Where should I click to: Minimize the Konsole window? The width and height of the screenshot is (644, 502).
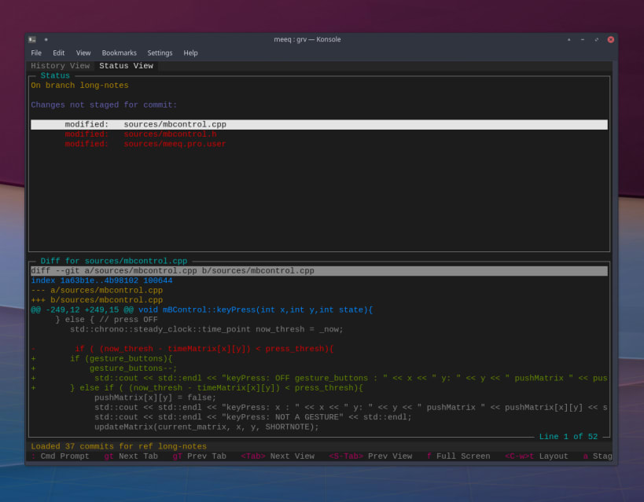(583, 39)
